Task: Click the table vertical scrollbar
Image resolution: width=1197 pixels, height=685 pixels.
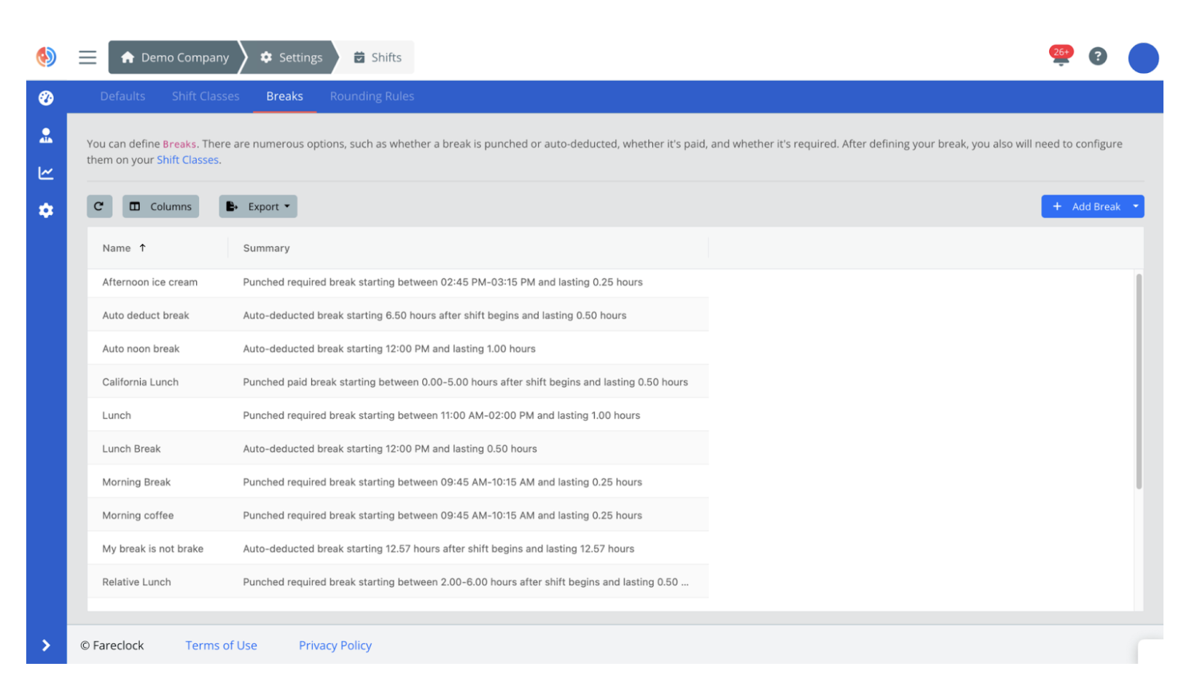Action: coord(1139,381)
